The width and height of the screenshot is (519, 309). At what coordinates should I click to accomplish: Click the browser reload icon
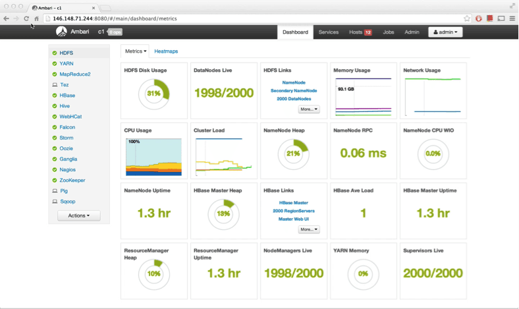coord(26,18)
